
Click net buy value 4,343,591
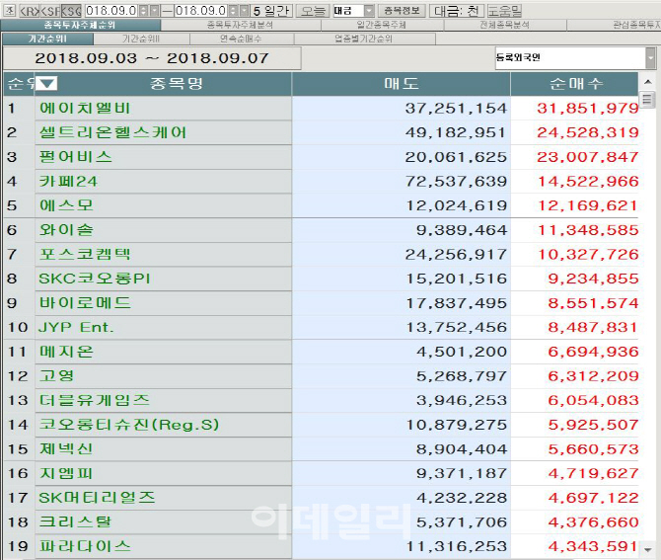[593, 546]
